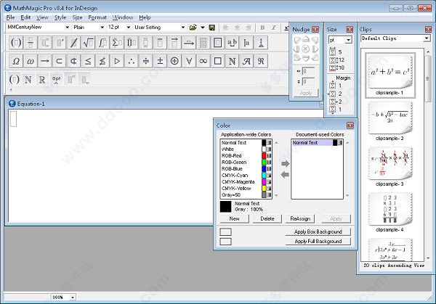Viewport: 436px width, 304px height.
Task: Open the Style menu
Action: pyautogui.click(x=60, y=17)
